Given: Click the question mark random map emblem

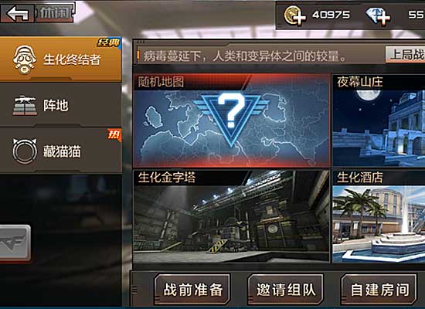Looking at the screenshot, I should point(231,117).
